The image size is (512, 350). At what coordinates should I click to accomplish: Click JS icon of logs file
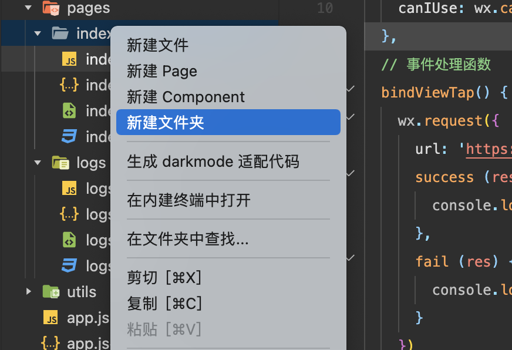(x=69, y=189)
